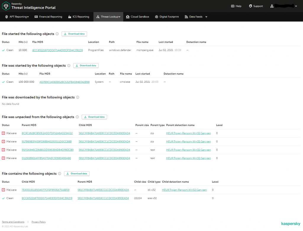Click info icon beside 'File contains the following objects'
The image size is (303, 231).
click(x=59, y=174)
